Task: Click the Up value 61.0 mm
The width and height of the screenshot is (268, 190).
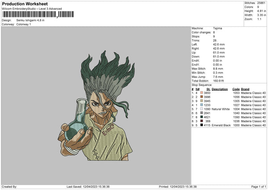Action: (x=219, y=52)
